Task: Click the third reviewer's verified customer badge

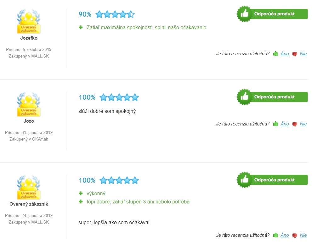Action: 29,187
